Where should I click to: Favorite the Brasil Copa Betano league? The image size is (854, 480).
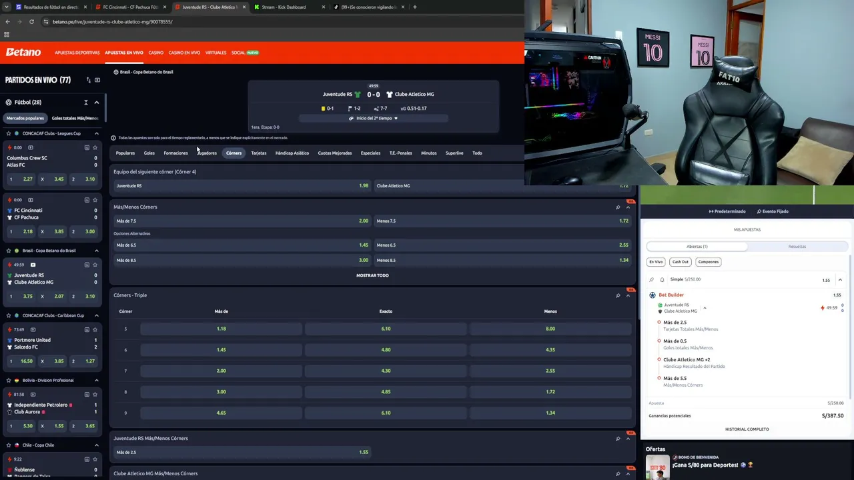pos(9,251)
